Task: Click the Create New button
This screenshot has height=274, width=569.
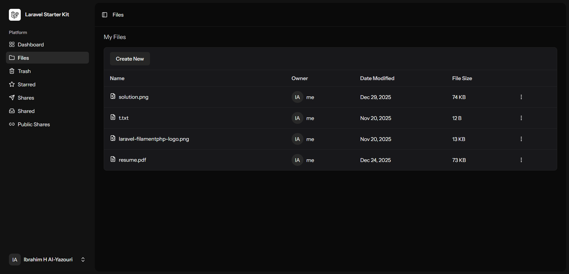Action: tap(130, 59)
